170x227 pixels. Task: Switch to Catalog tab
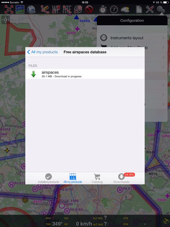(x=97, y=178)
